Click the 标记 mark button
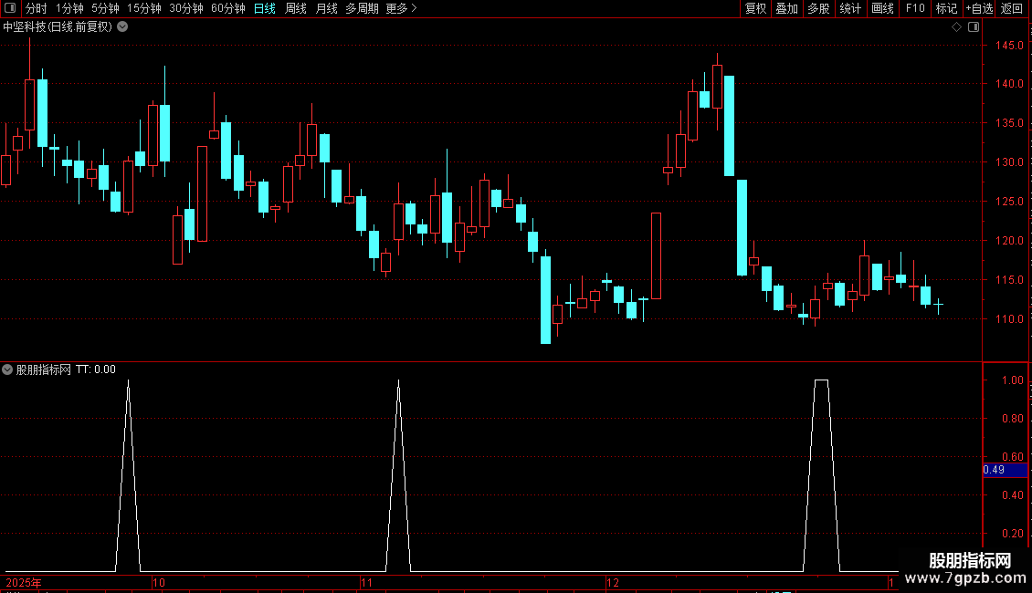Viewport: 1032px width, 593px height. (946, 8)
